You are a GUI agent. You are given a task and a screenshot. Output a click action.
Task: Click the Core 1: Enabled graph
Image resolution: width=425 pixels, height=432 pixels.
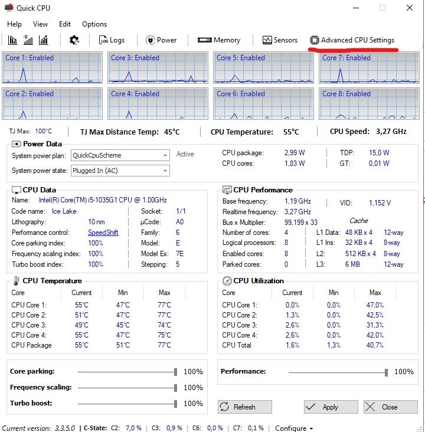click(52, 68)
